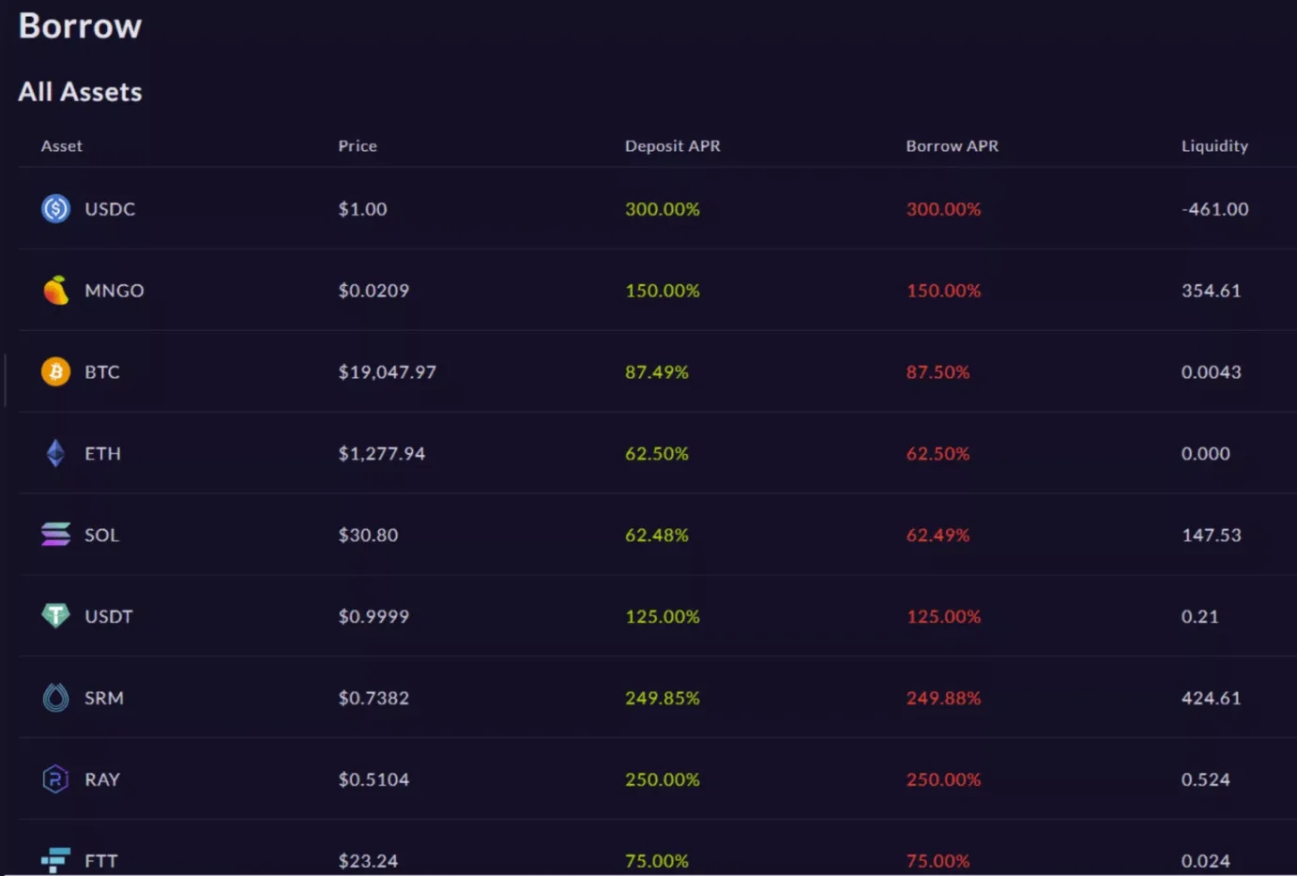This screenshot has width=1297, height=876.
Task: Click the RAY hexagon icon
Action: 56,779
